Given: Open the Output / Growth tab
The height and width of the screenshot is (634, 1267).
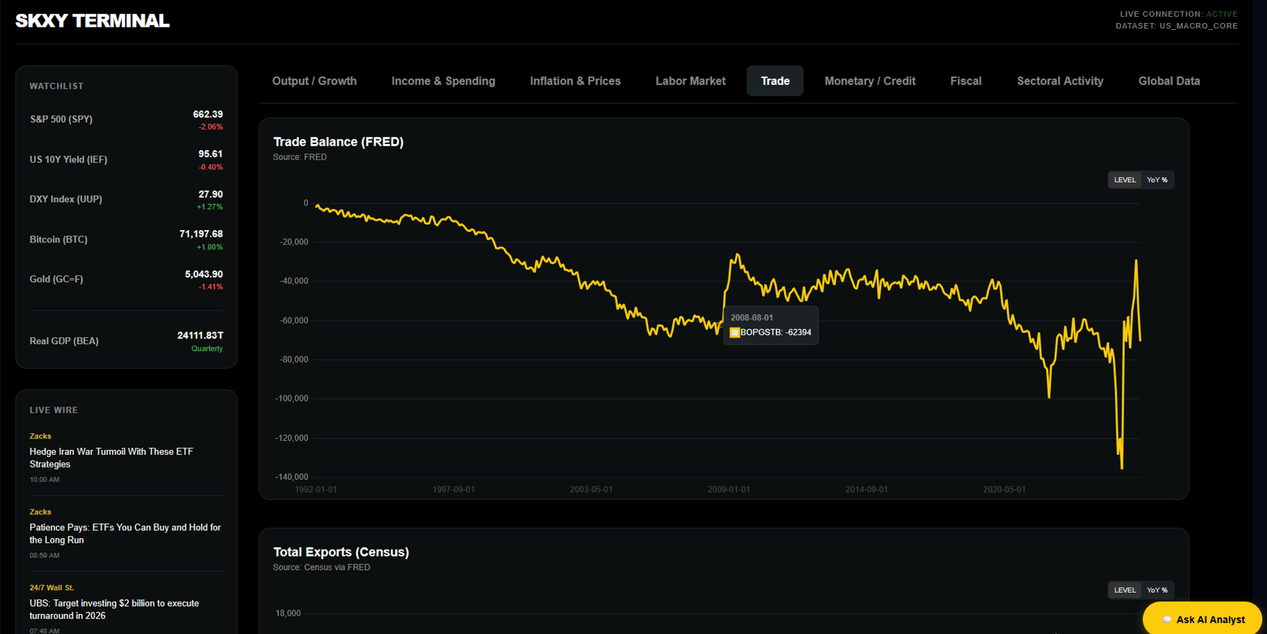Looking at the screenshot, I should [x=314, y=81].
